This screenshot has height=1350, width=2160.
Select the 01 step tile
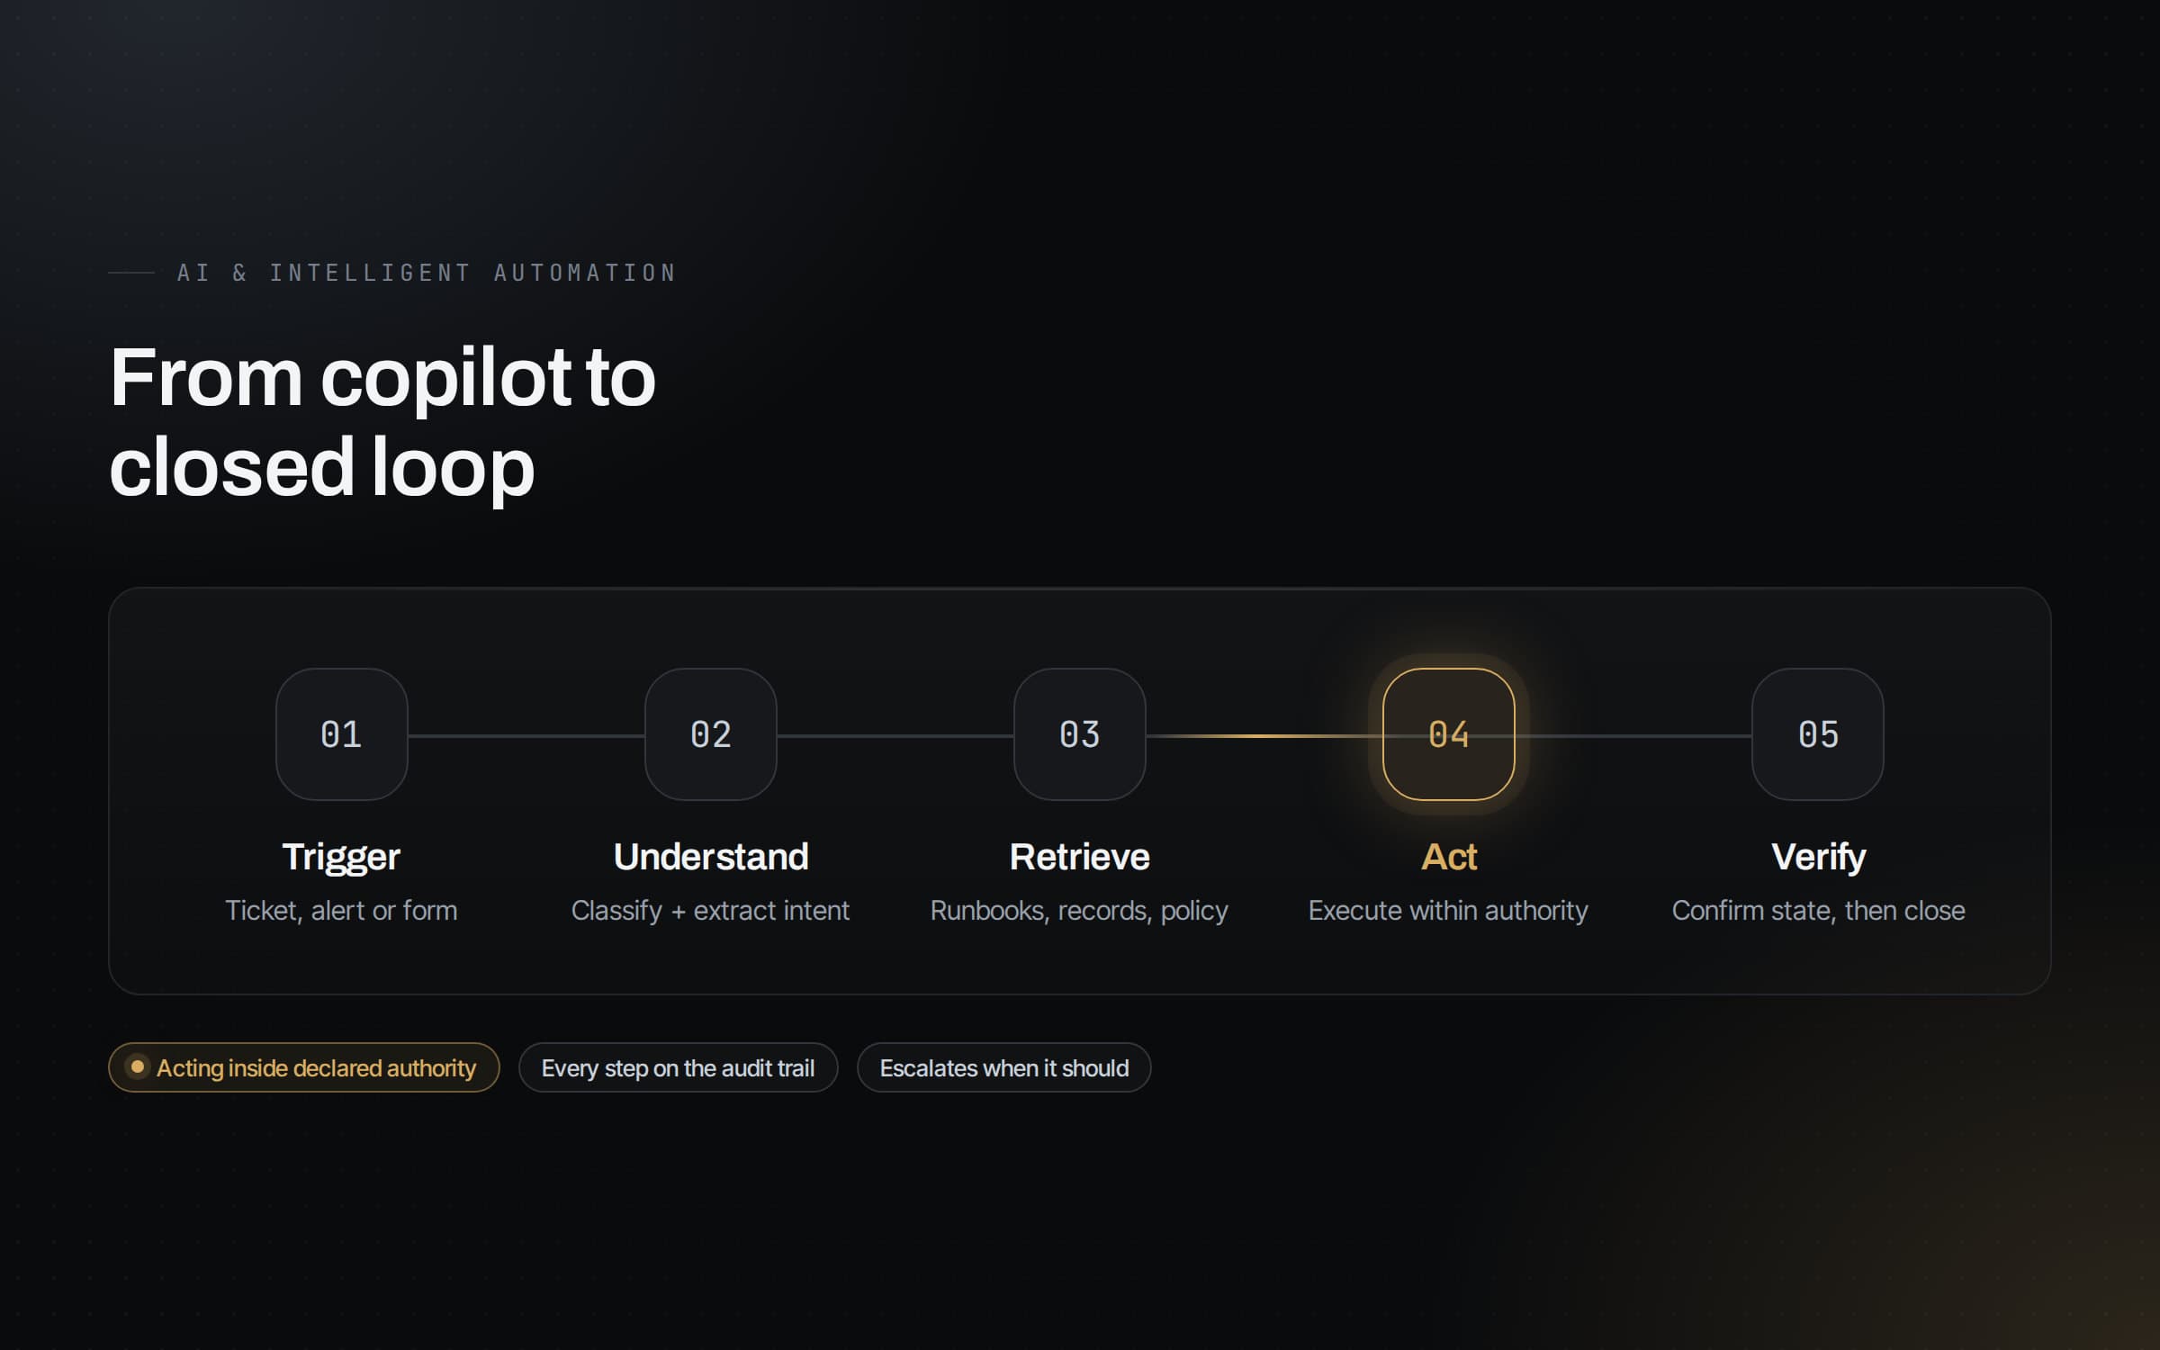tap(341, 734)
